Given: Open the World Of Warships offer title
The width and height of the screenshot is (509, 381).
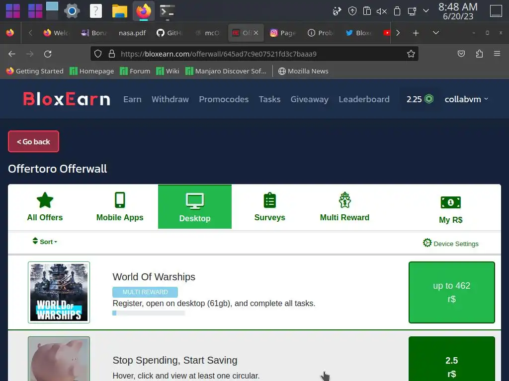Looking at the screenshot, I should point(154,277).
